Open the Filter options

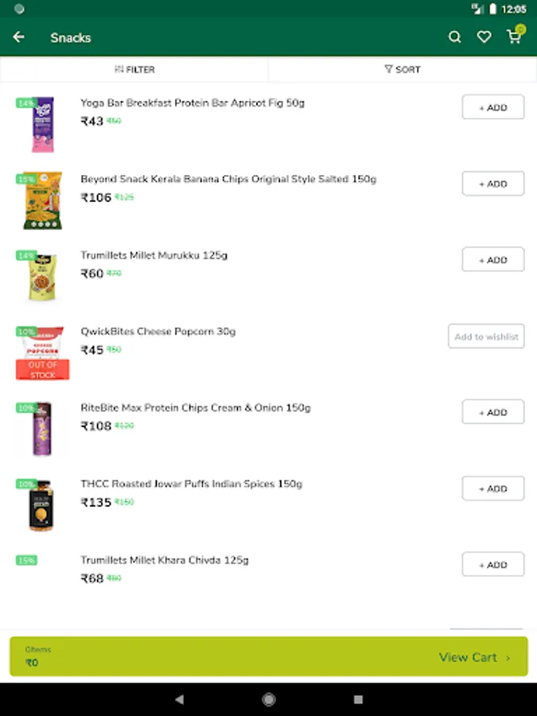(x=134, y=69)
